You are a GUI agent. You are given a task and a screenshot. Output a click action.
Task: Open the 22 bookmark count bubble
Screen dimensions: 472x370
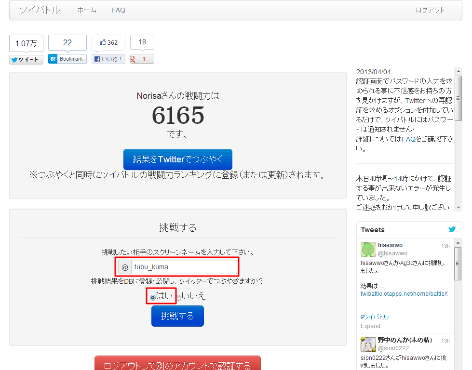(x=67, y=43)
